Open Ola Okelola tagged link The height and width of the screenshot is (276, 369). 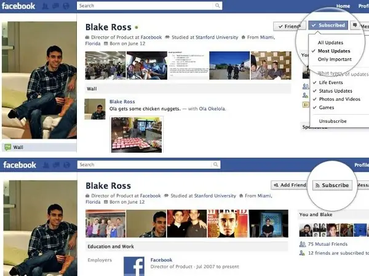212,109
